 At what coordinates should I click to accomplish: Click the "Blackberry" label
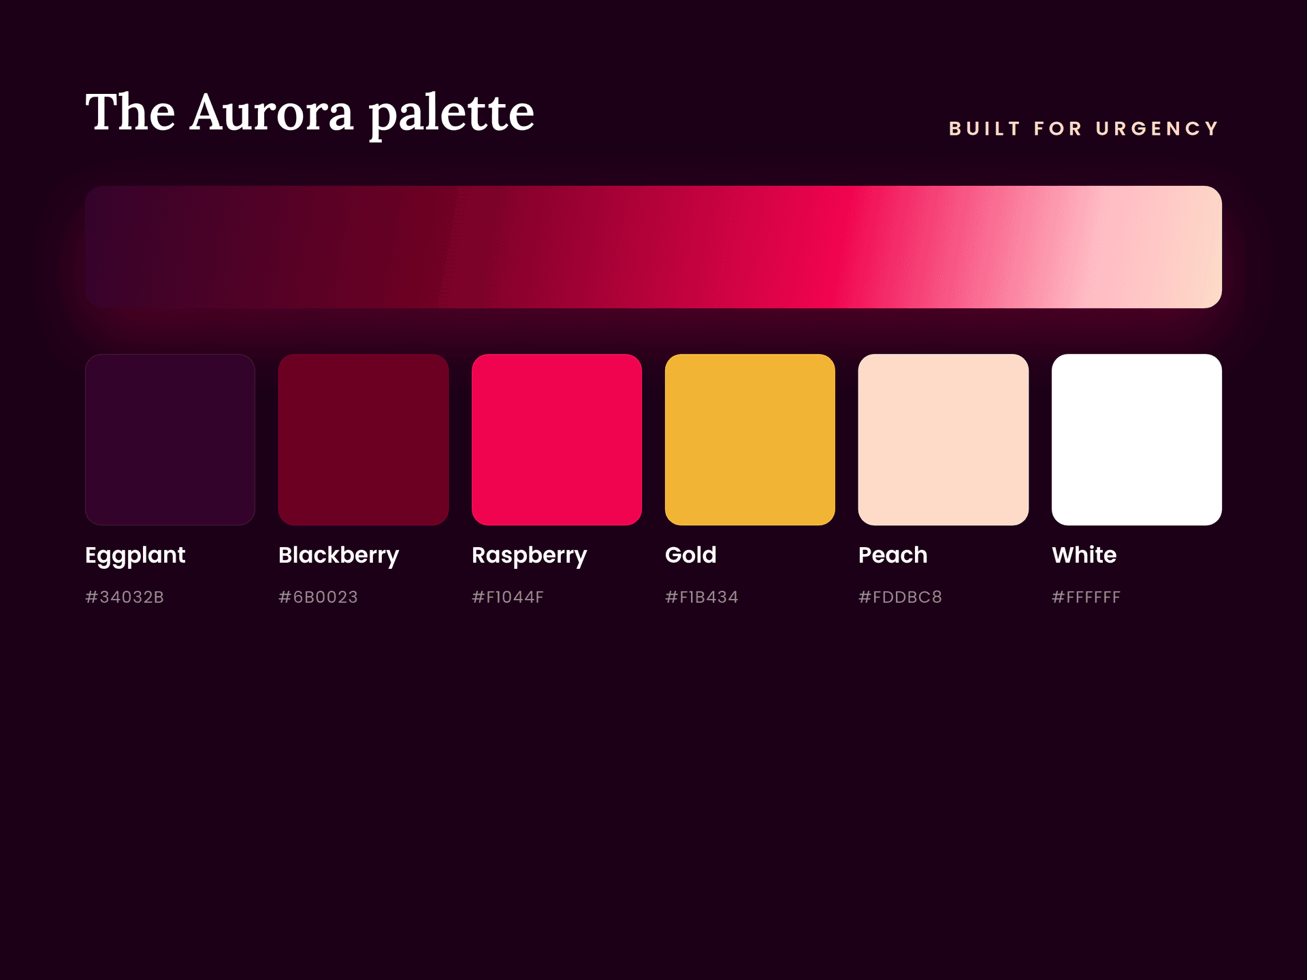pyautogui.click(x=339, y=556)
